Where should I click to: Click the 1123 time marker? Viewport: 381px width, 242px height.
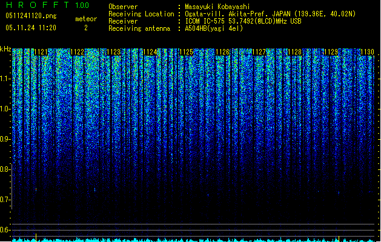[x=113, y=52]
